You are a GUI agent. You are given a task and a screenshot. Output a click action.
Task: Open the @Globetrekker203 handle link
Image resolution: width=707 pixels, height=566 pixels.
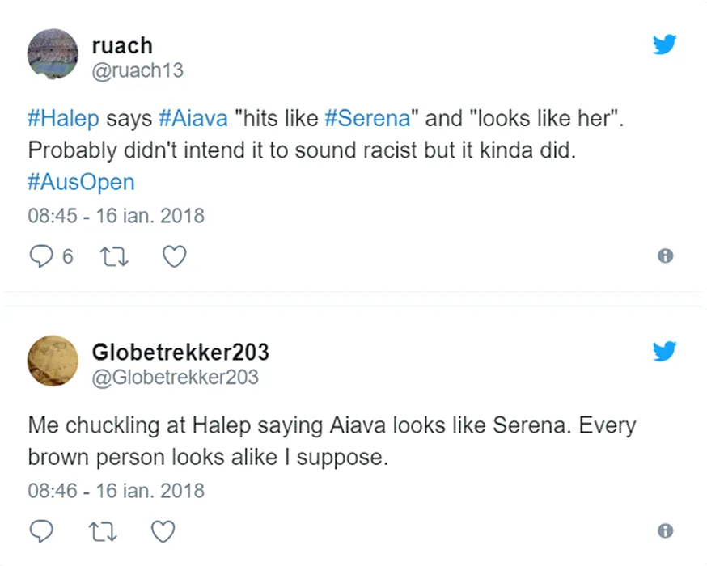pos(175,376)
